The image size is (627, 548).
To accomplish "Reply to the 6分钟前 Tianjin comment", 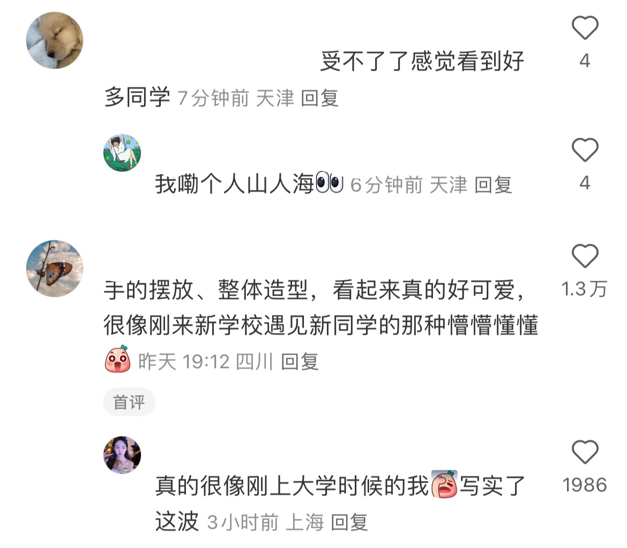I will pos(493,185).
